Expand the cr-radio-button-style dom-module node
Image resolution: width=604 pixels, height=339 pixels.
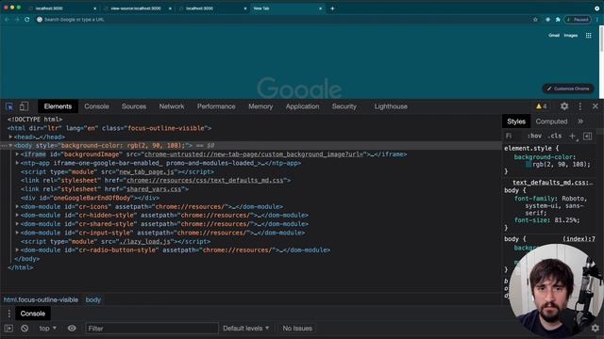coord(17,250)
